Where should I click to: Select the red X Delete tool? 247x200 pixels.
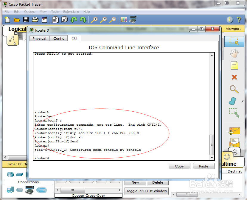234,77
